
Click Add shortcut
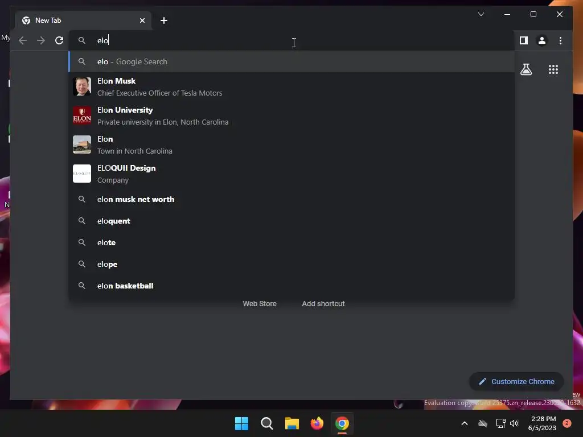(323, 304)
